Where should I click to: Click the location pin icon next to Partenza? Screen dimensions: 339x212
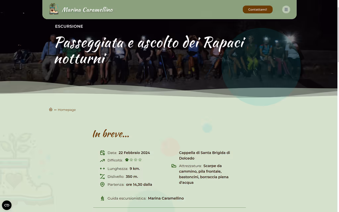[102, 184]
